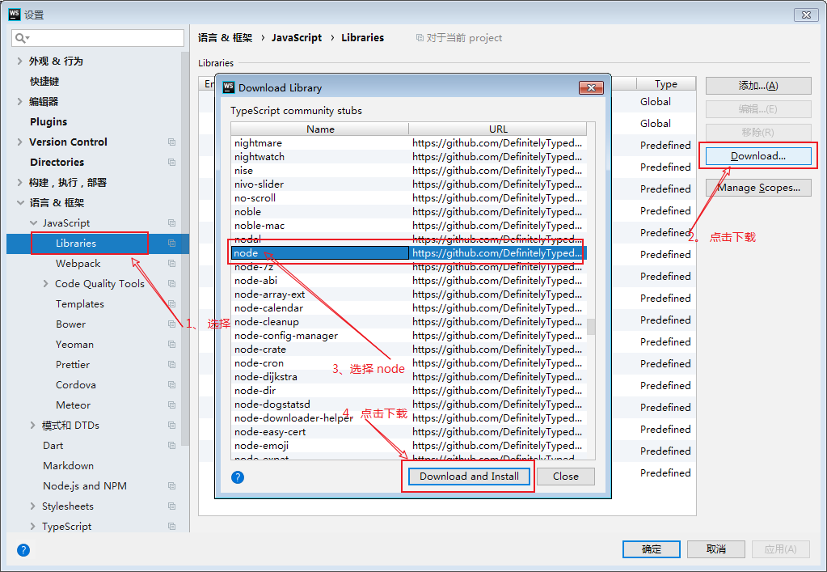
Task: Click the search magnifier icon in settings search
Action: [22, 38]
